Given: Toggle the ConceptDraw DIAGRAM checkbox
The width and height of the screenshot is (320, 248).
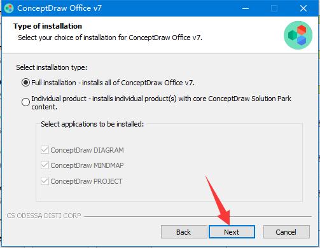Looking at the screenshot, I should (45, 150).
